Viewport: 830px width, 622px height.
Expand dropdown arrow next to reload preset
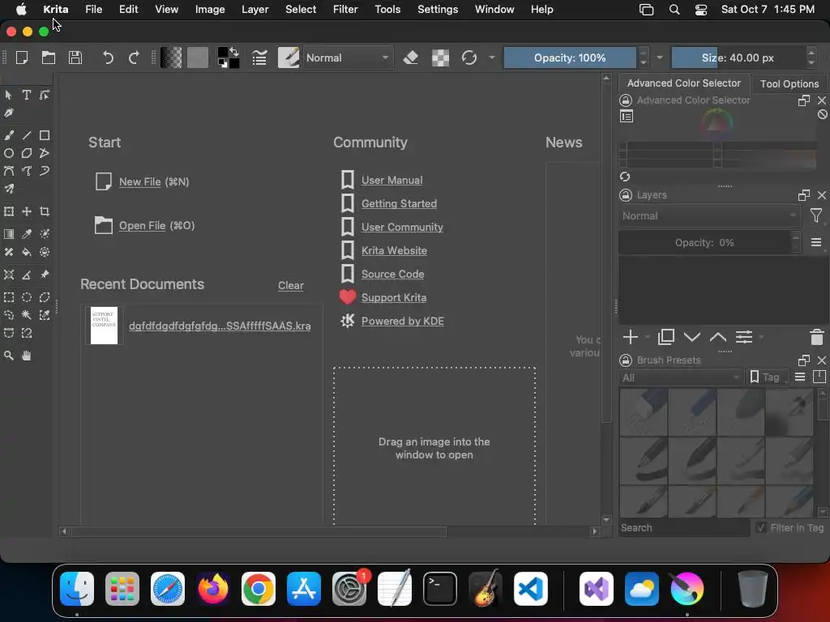pos(492,58)
